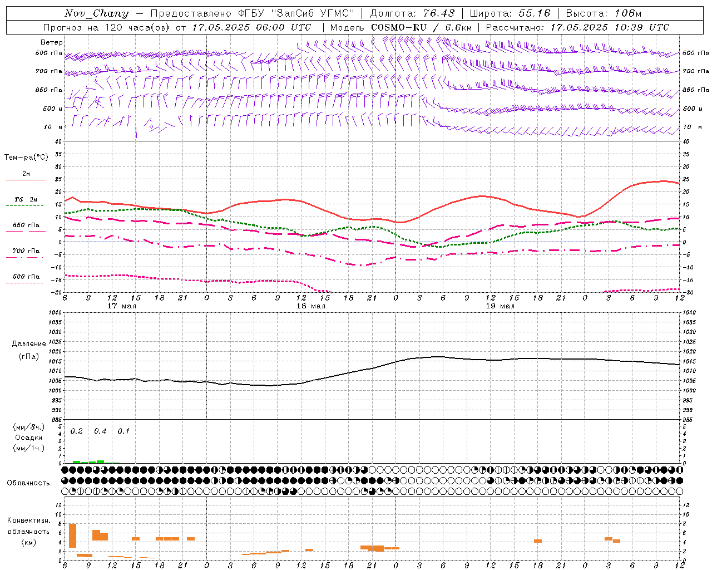Click the station name Nov_Chany in the header

coord(96,13)
